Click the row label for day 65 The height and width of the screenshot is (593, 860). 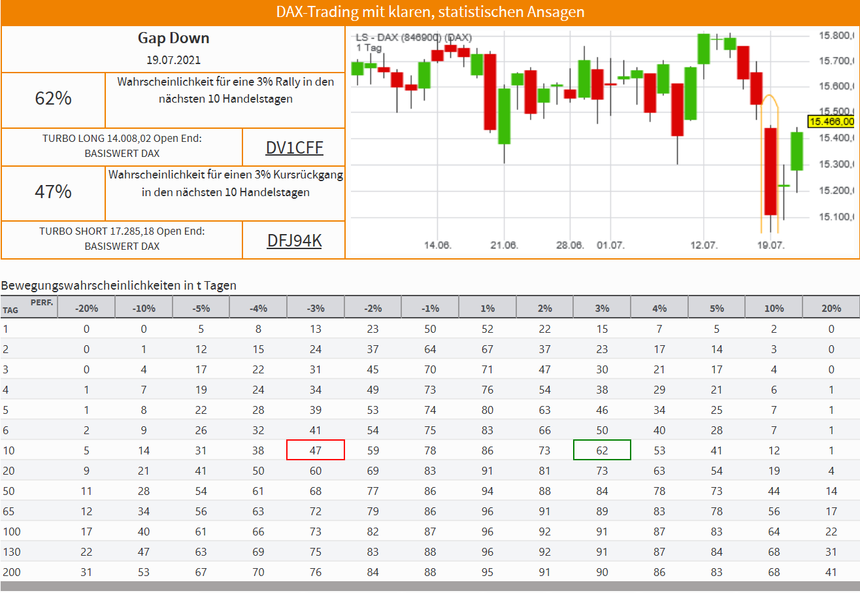(8, 511)
